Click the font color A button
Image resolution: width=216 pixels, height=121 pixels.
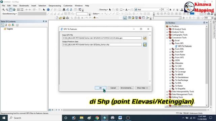(182, 10)
